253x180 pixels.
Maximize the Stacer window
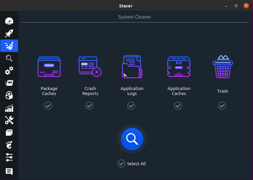pos(236,6)
